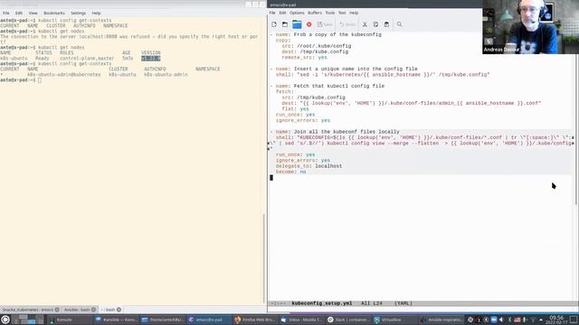The height and width of the screenshot is (325, 579).
Task: Switch to the Jobsx Mozilla Thunderbird taskbar entry
Action: (301, 320)
